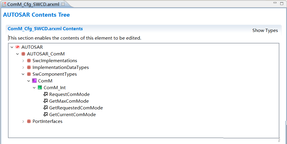Collapse the SwComponentTypes node

point(23,74)
